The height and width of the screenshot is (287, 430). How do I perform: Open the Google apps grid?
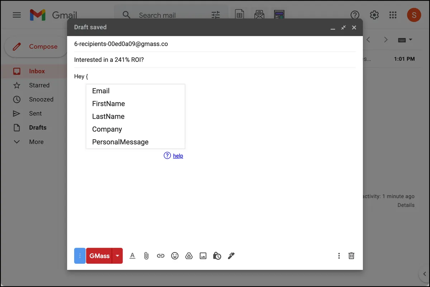tap(393, 15)
